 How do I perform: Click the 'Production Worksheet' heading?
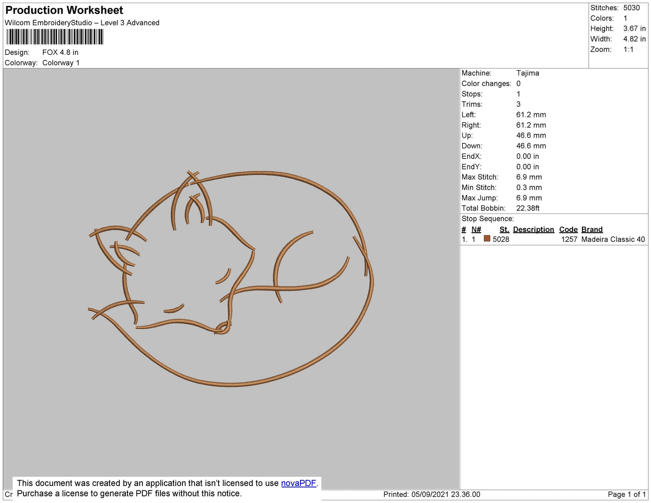click(x=64, y=10)
